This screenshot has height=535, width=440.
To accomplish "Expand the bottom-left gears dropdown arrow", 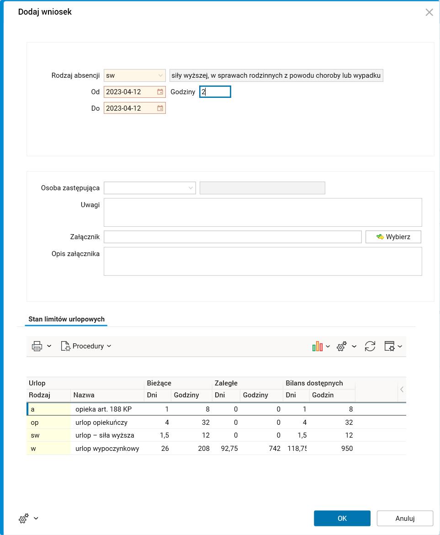I will click(x=36, y=518).
